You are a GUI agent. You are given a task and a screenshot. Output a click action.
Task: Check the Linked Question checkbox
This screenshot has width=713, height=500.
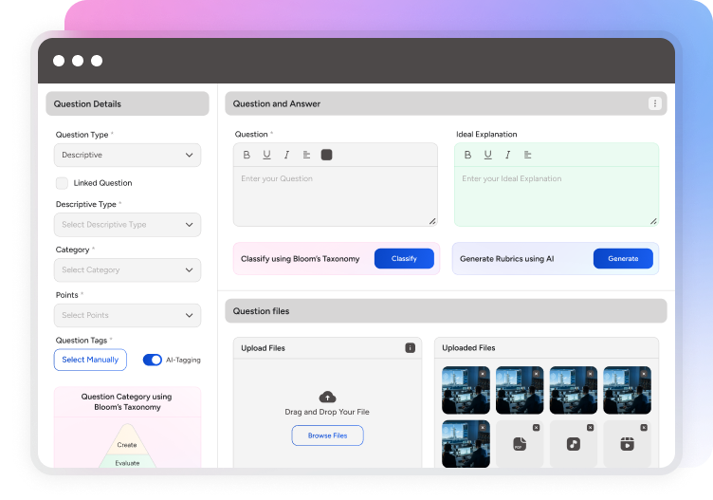coord(62,183)
